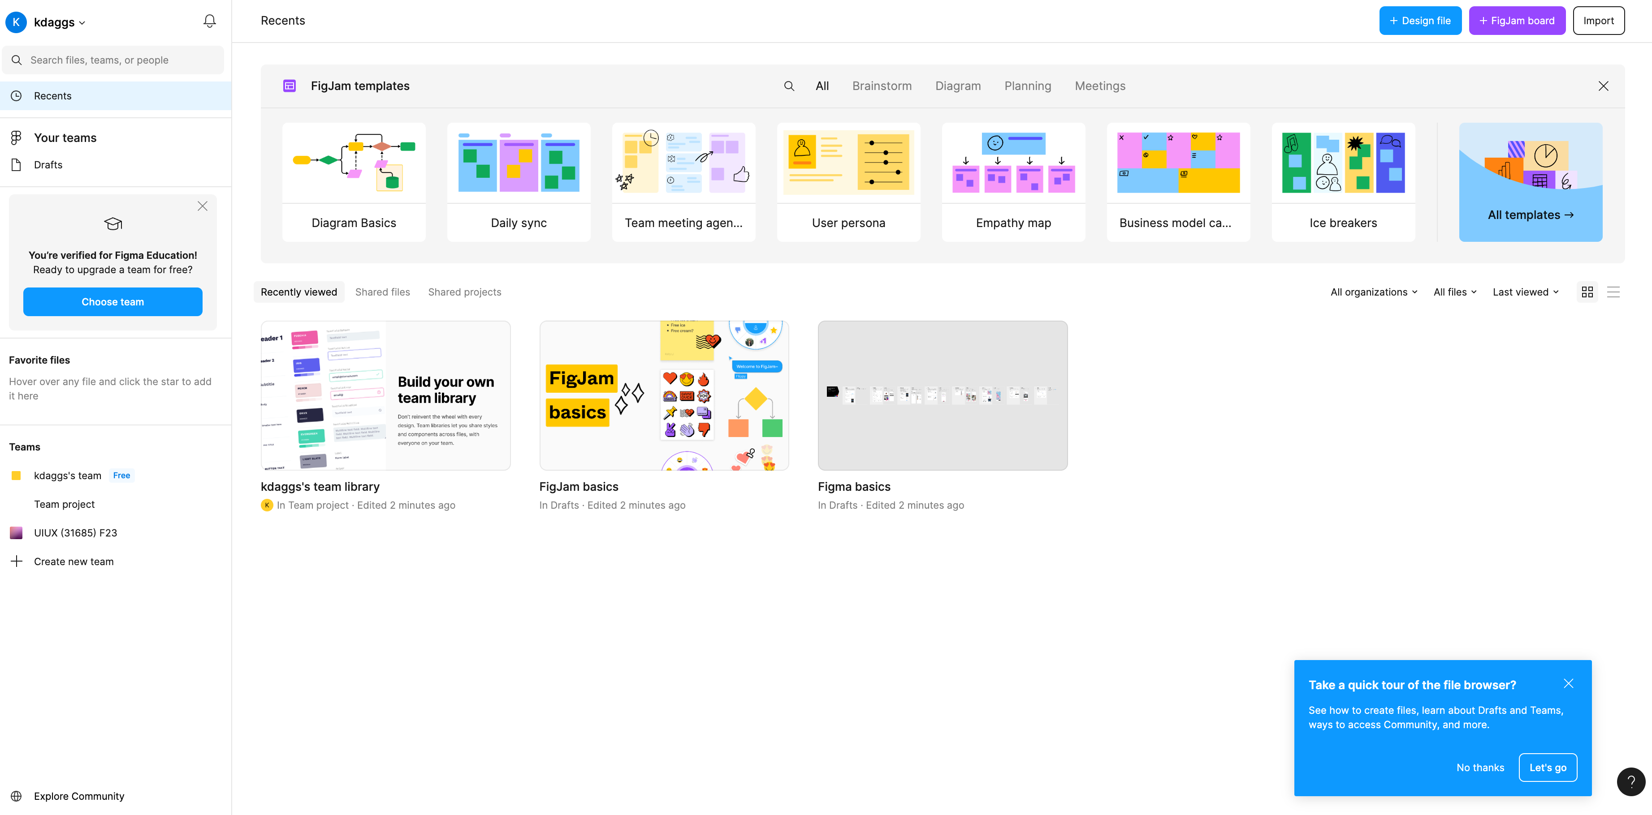Click the kdaggs account avatar
This screenshot has width=1652, height=815.
tap(16, 22)
